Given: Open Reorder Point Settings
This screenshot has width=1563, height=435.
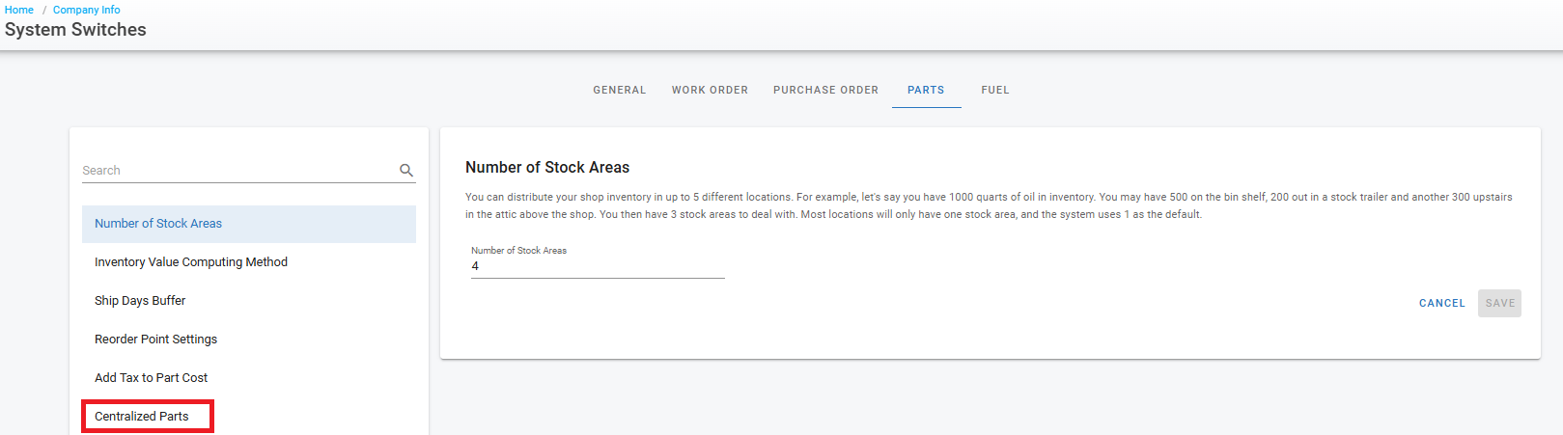Looking at the screenshot, I should click(155, 340).
